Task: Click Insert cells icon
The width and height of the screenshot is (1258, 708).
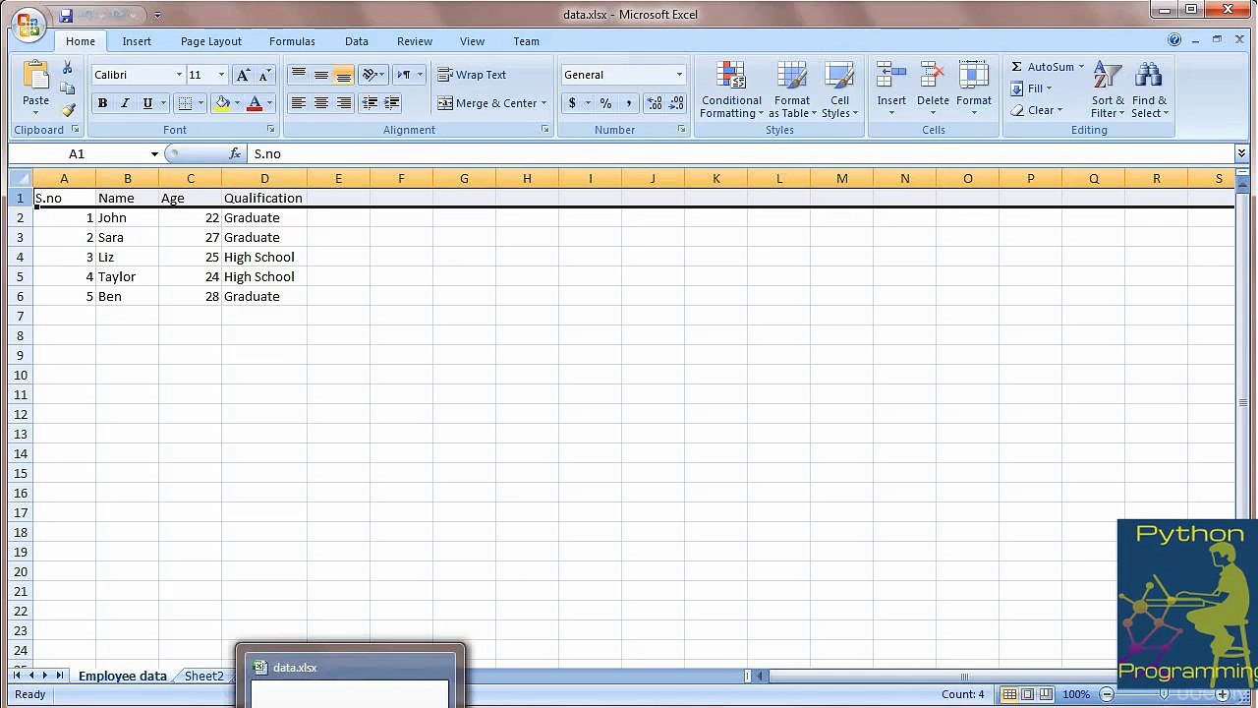Action: pyautogui.click(x=891, y=76)
